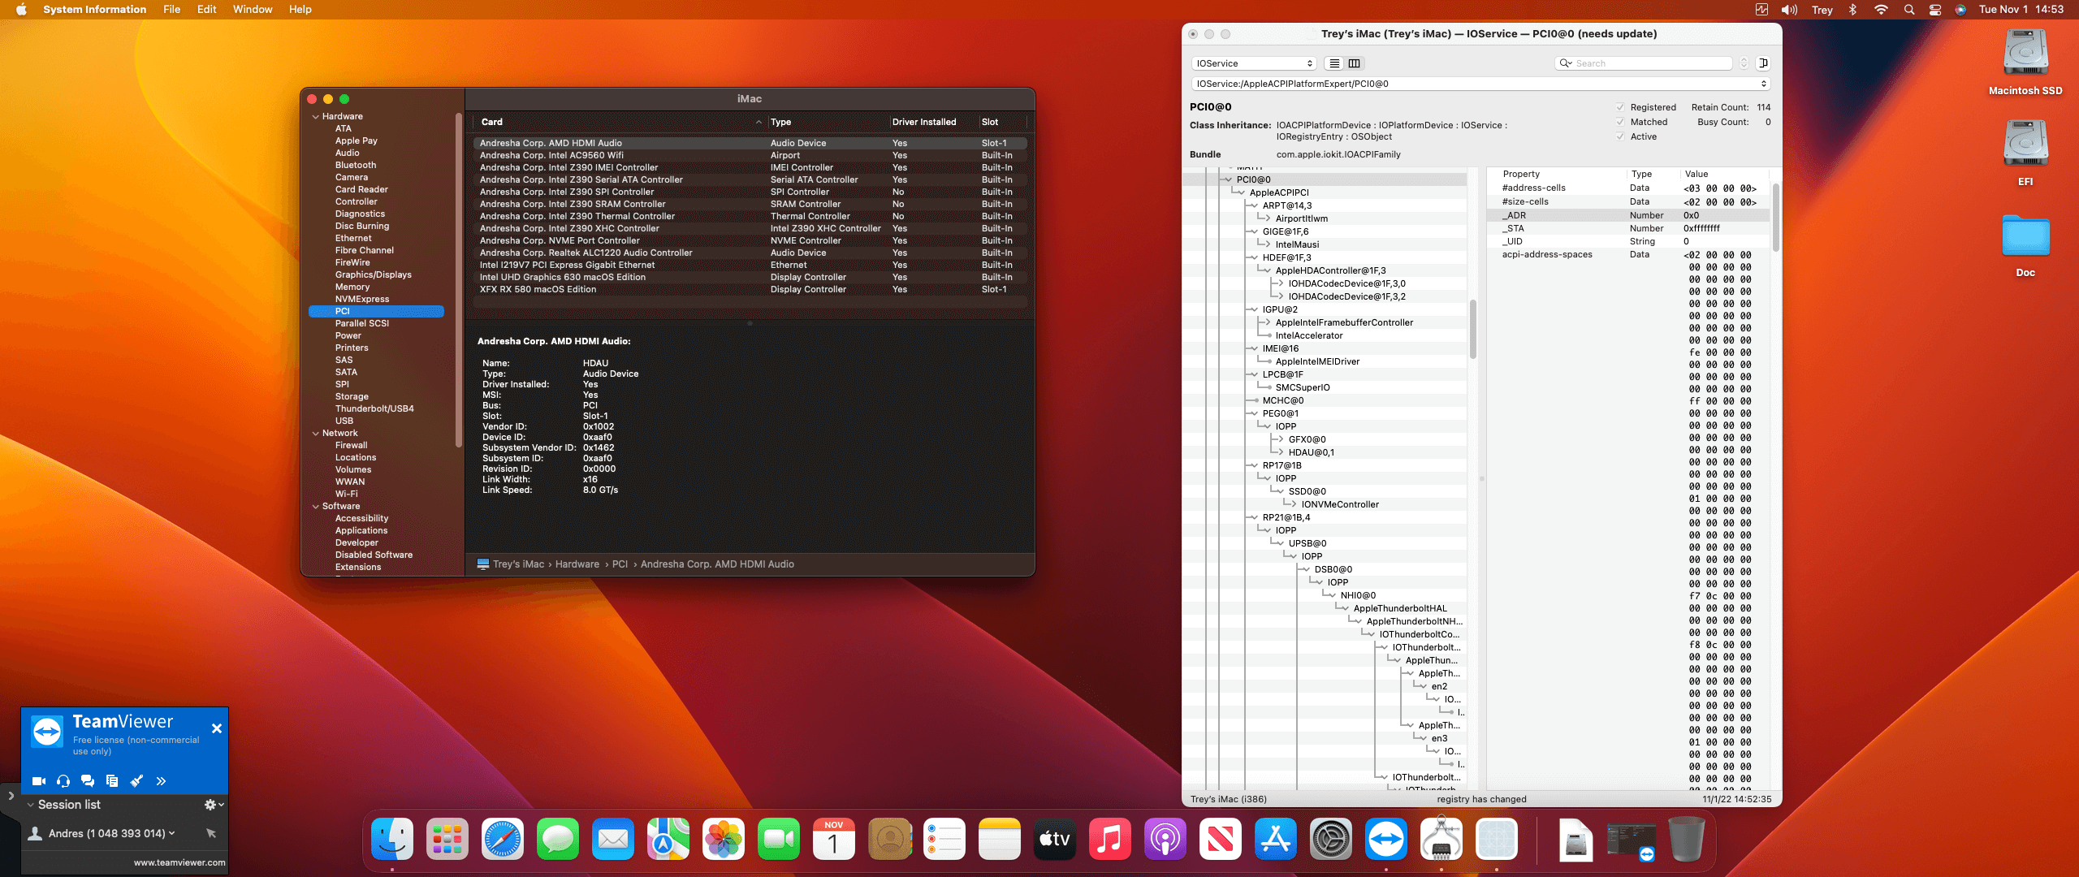
Task: Open the Window menu
Action: pos(252,10)
